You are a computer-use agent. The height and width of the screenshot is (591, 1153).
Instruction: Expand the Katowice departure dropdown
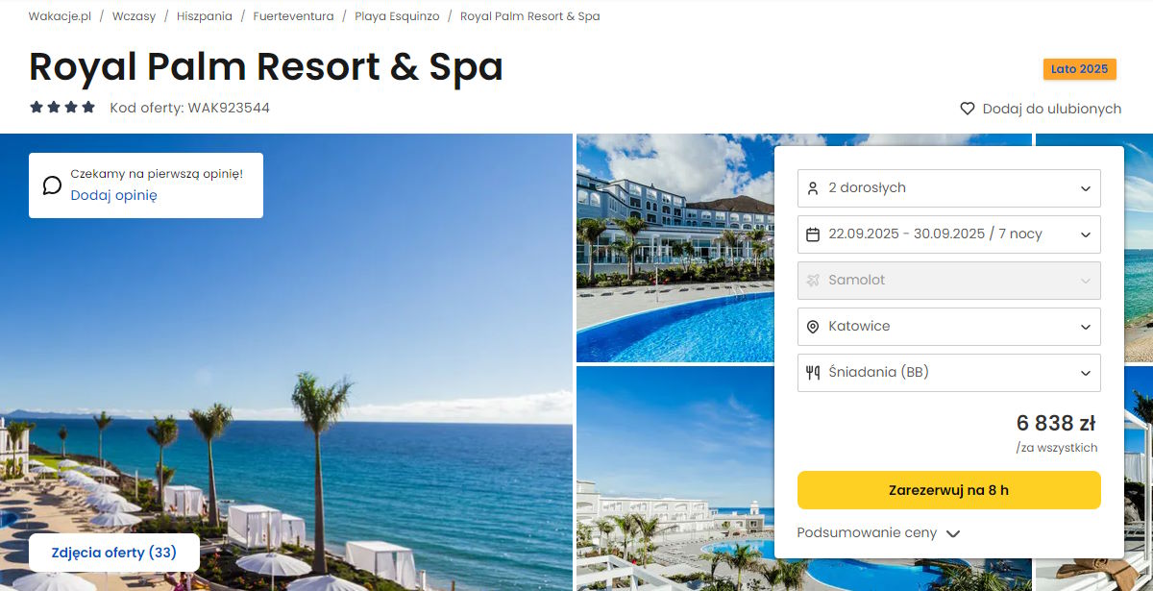click(x=949, y=327)
